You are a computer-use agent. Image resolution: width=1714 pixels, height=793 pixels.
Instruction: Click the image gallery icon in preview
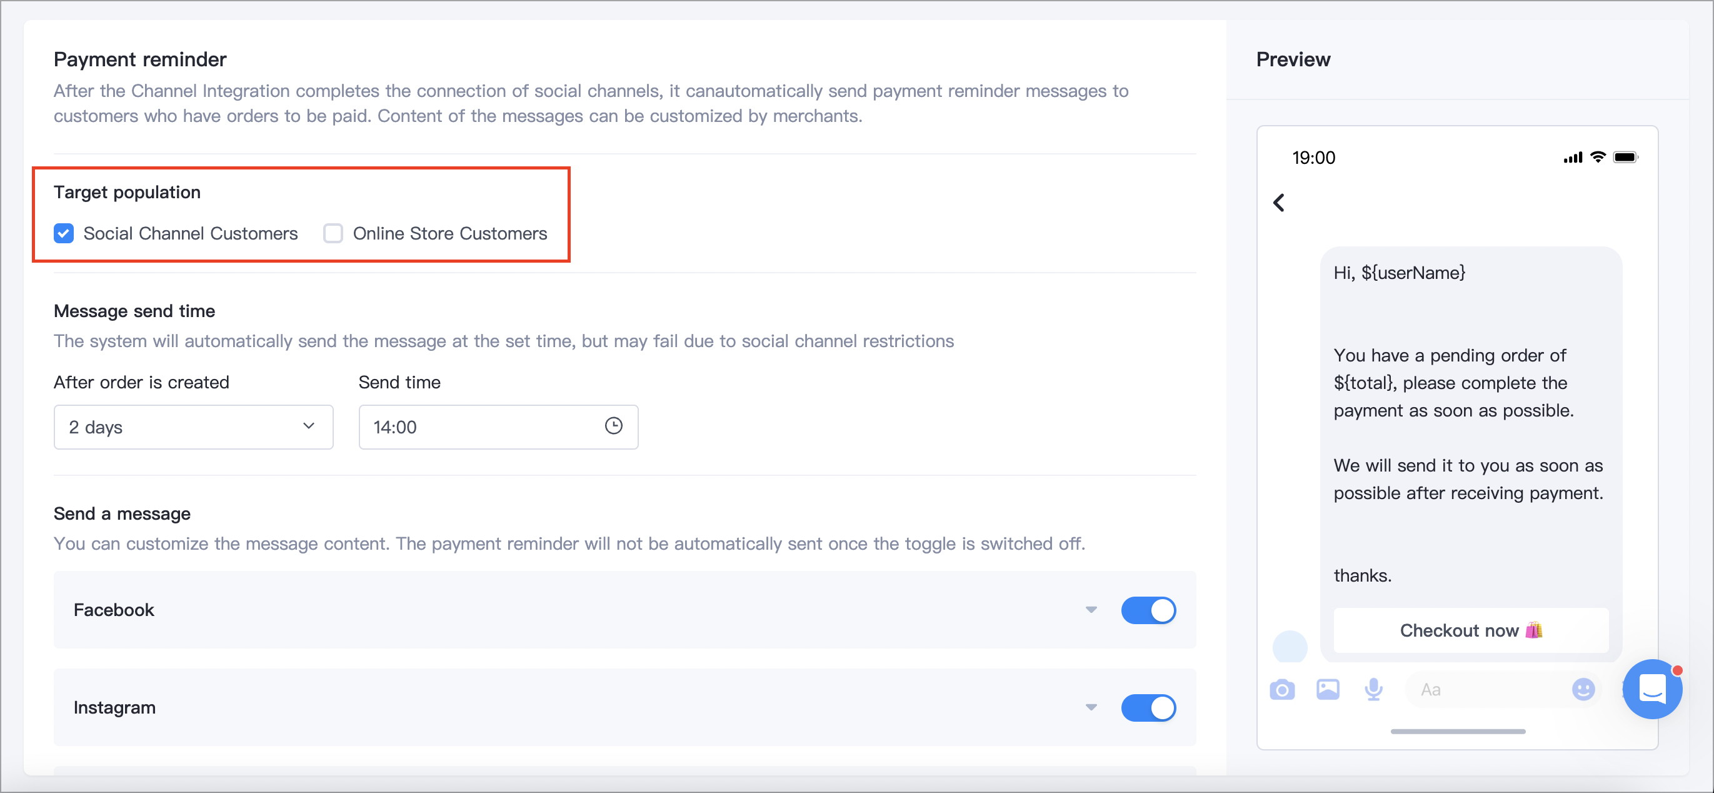tap(1328, 689)
